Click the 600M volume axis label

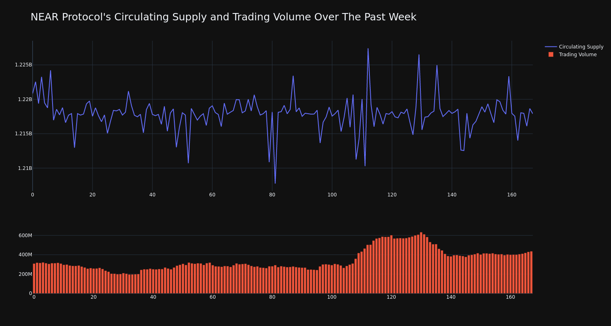pos(25,236)
